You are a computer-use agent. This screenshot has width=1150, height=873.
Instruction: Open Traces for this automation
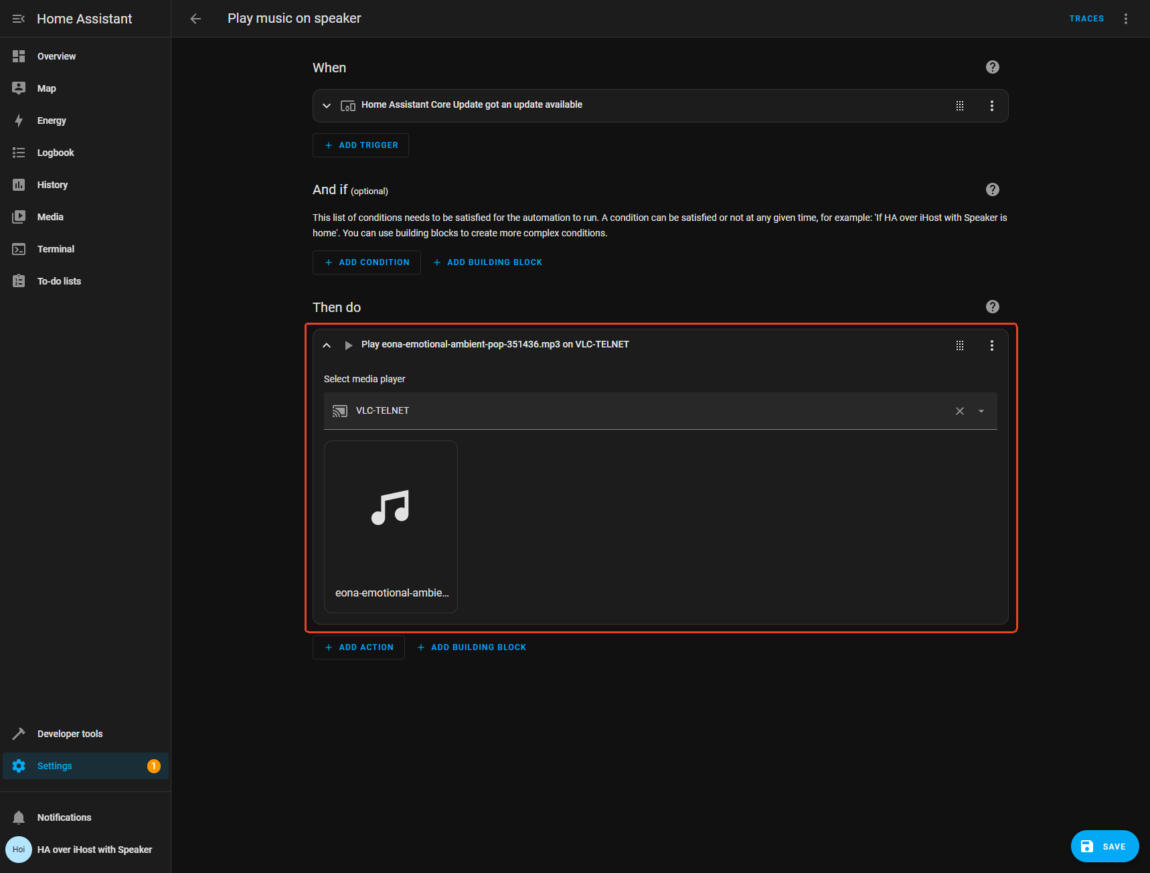(x=1086, y=19)
